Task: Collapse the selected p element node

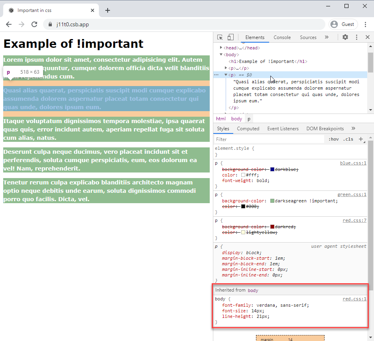Action: pyautogui.click(x=226, y=75)
